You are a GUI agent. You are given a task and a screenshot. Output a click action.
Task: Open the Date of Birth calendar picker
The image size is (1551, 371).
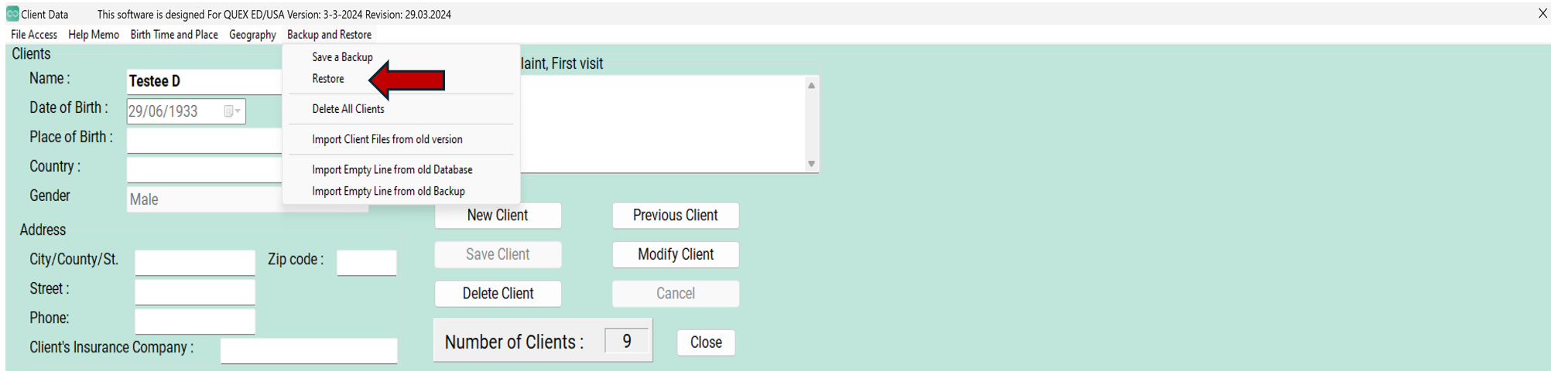click(232, 111)
